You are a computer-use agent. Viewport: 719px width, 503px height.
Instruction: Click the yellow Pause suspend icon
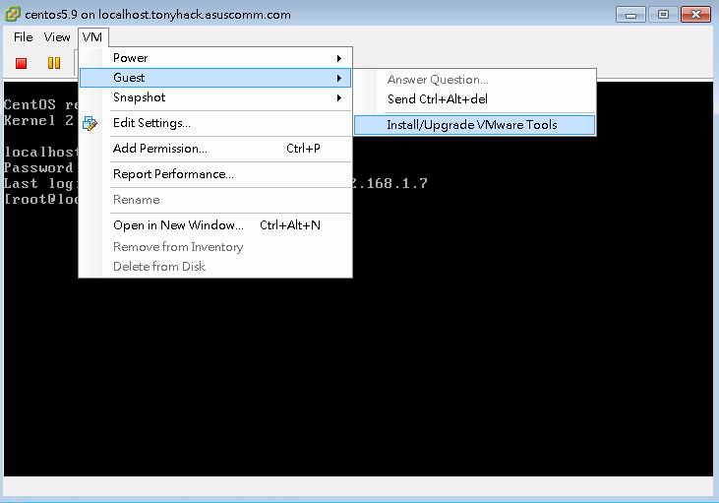[x=54, y=63]
